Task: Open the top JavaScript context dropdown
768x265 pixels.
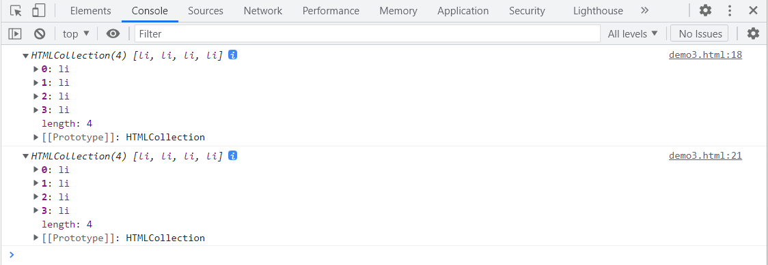Action: tap(77, 33)
